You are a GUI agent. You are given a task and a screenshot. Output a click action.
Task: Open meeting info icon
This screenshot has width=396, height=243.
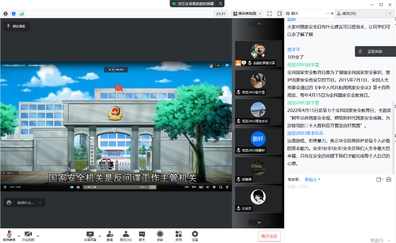[x=5, y=14]
